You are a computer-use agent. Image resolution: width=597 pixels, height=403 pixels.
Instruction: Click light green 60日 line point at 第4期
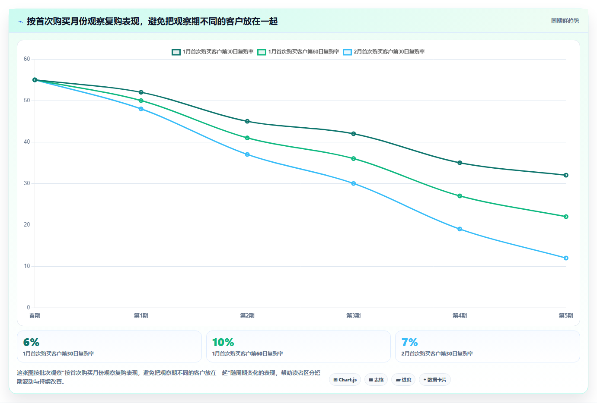[x=460, y=196]
